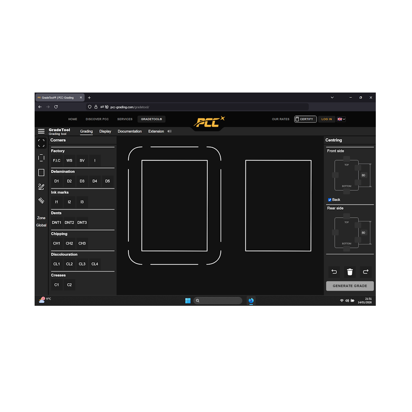This screenshot has width=412, height=412.
Task: Toggle the WS factory defect
Action: [x=69, y=161]
